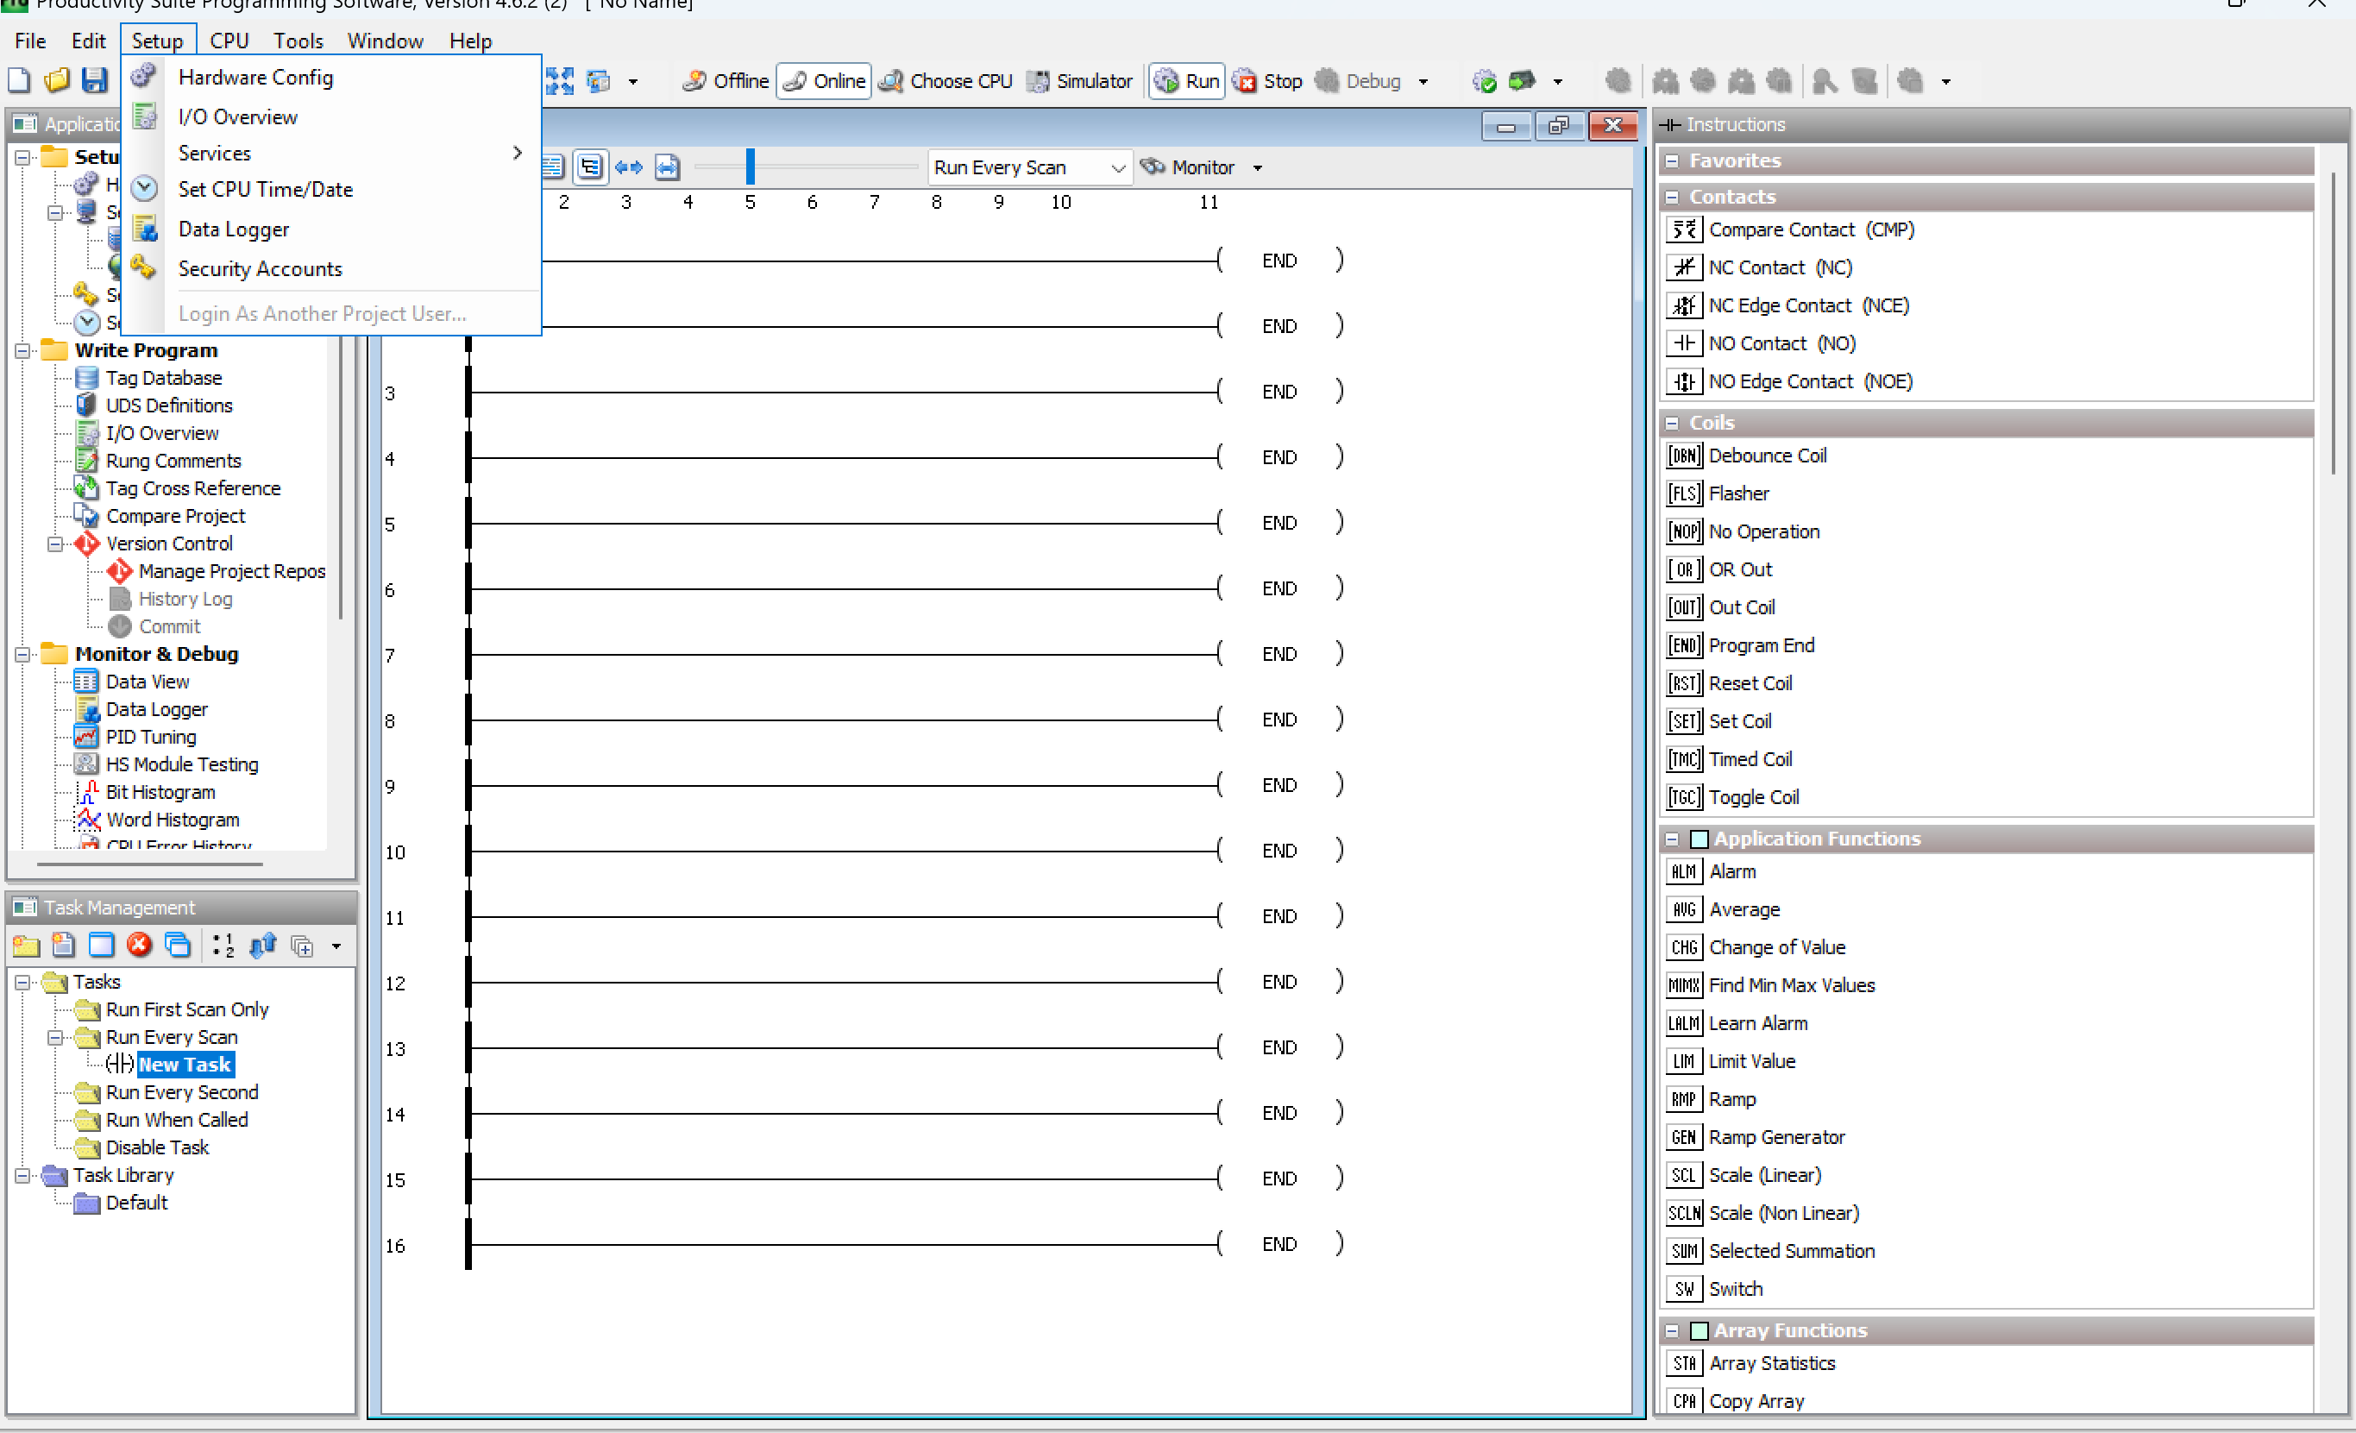Select the NC Contact (NC) instruction icon
This screenshot has height=1433, width=2356.
[x=1684, y=267]
